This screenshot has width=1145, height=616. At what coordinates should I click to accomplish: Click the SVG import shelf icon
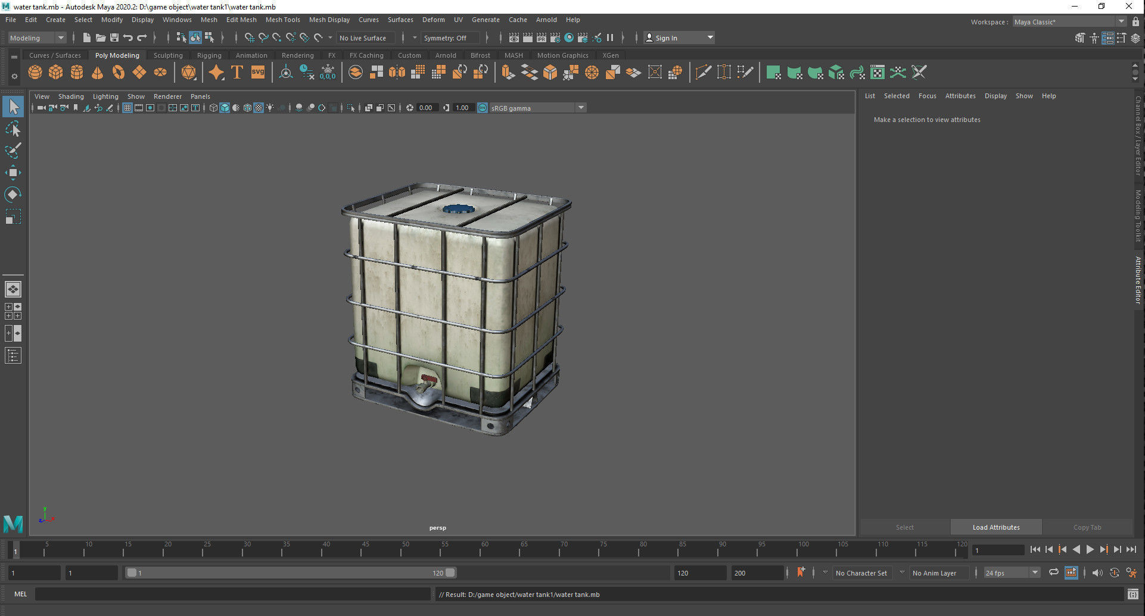coord(258,73)
